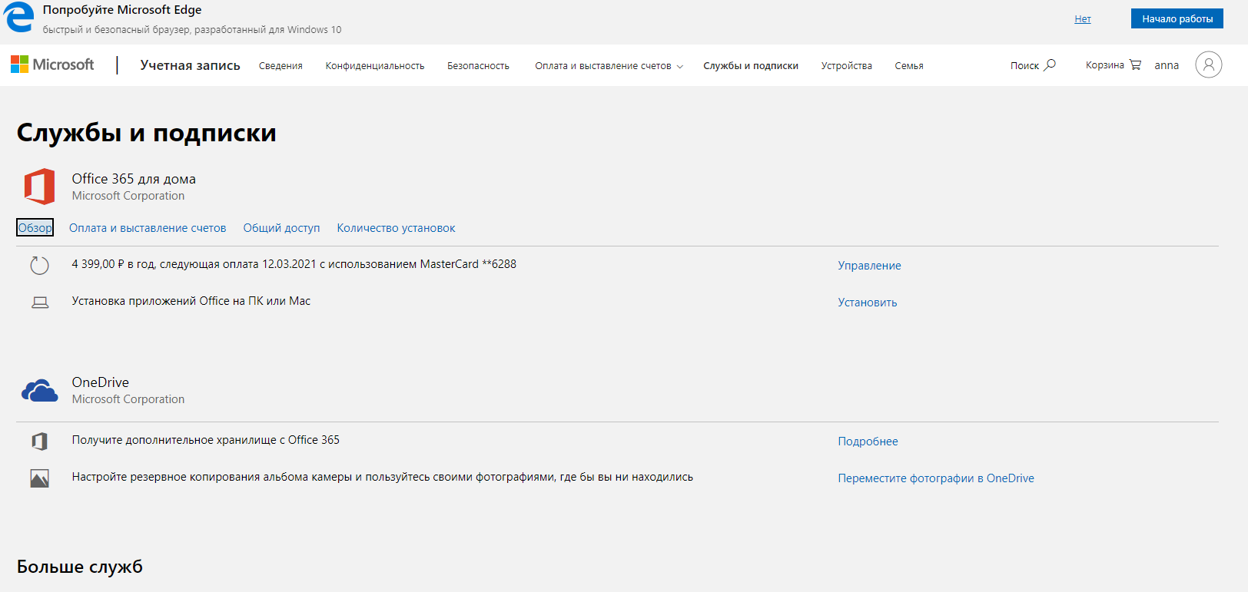This screenshot has height=592, width=1248.
Task: Switch to Общий доступ tab
Action: [281, 228]
